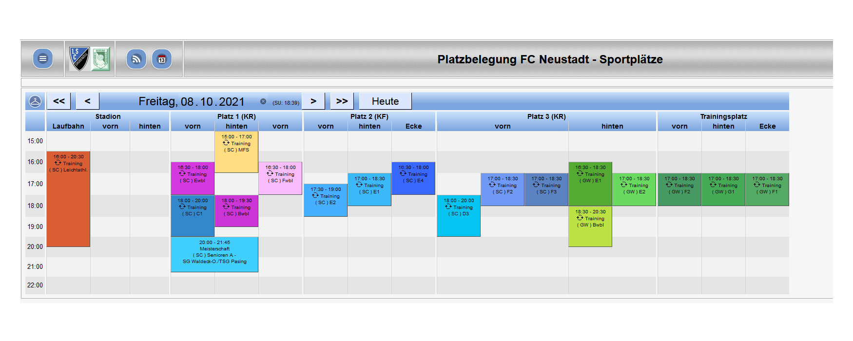Clear the date with the small x icon
Viewport: 853px width, 341px height.
[263, 101]
